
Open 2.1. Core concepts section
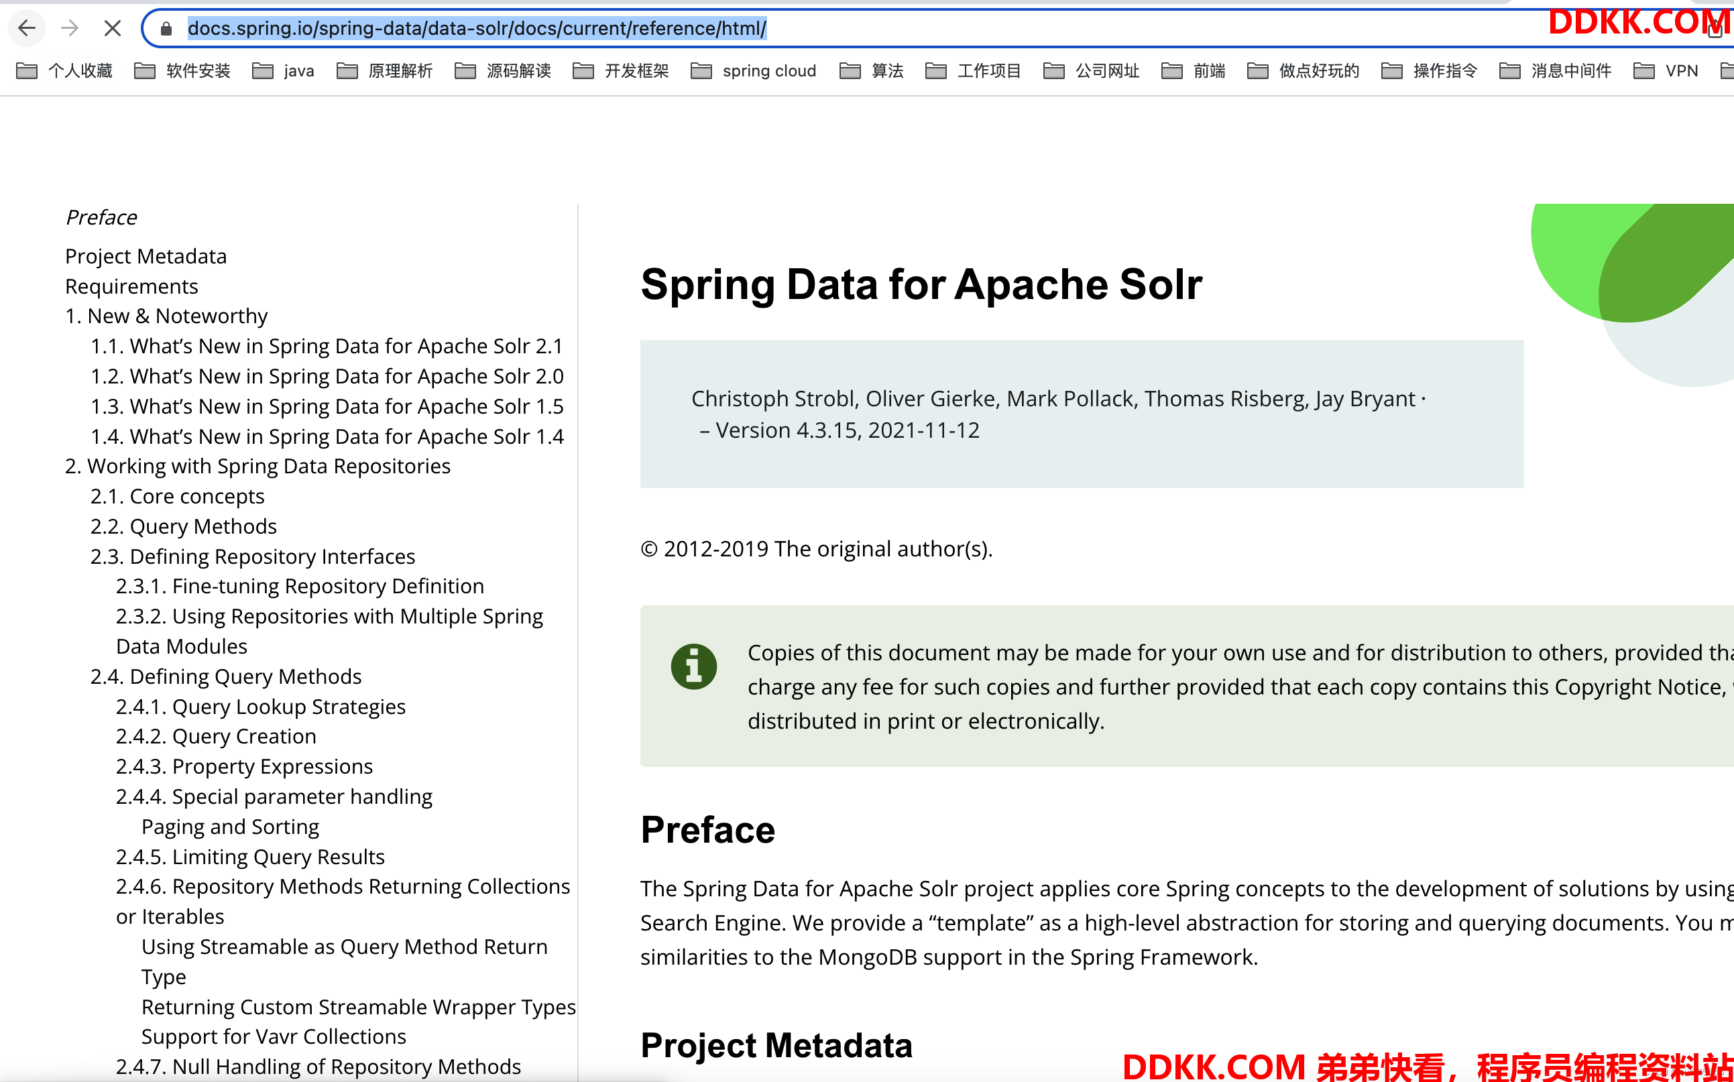tap(178, 496)
